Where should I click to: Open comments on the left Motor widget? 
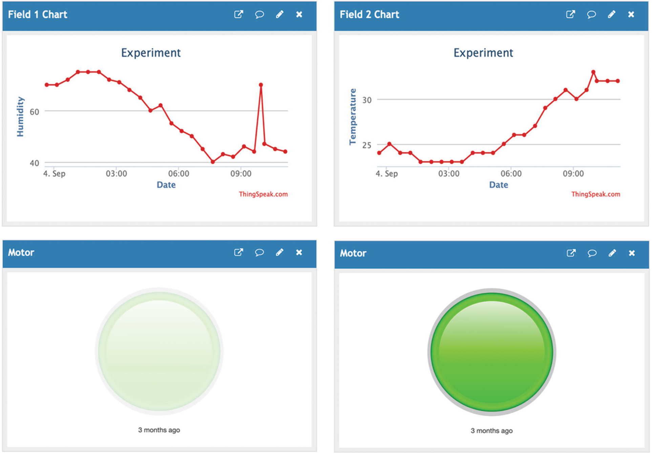pyautogui.click(x=259, y=253)
